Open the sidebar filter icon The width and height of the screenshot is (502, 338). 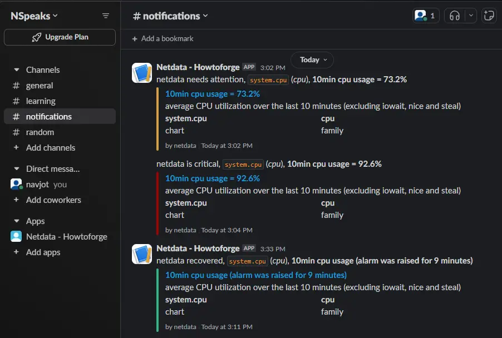pos(106,16)
